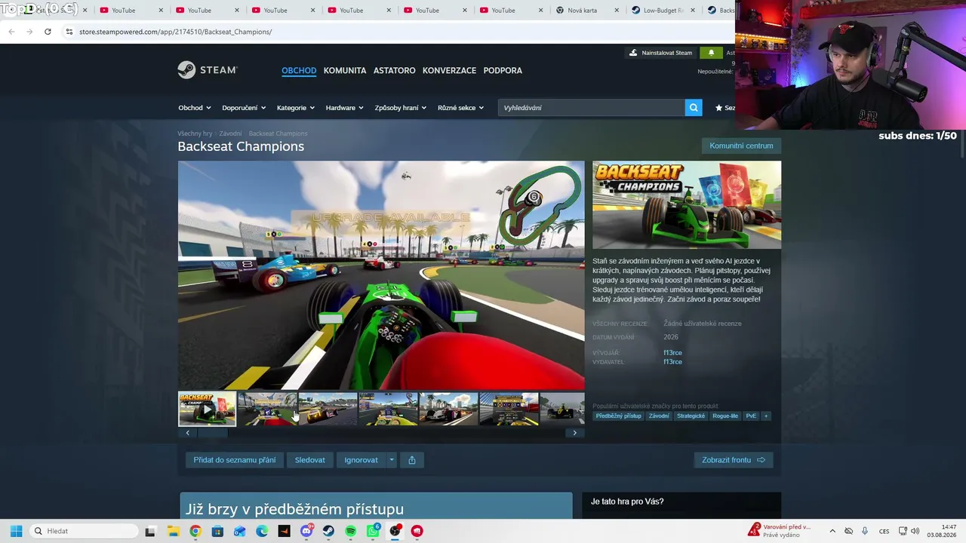Go back with the browser back arrow
This screenshot has height=543, width=966.
11,32
